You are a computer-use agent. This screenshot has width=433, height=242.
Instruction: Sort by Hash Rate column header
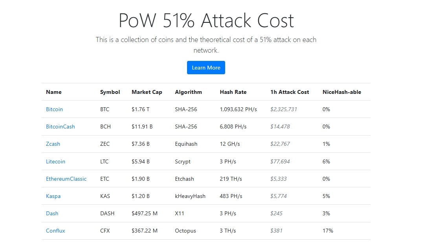tap(233, 92)
